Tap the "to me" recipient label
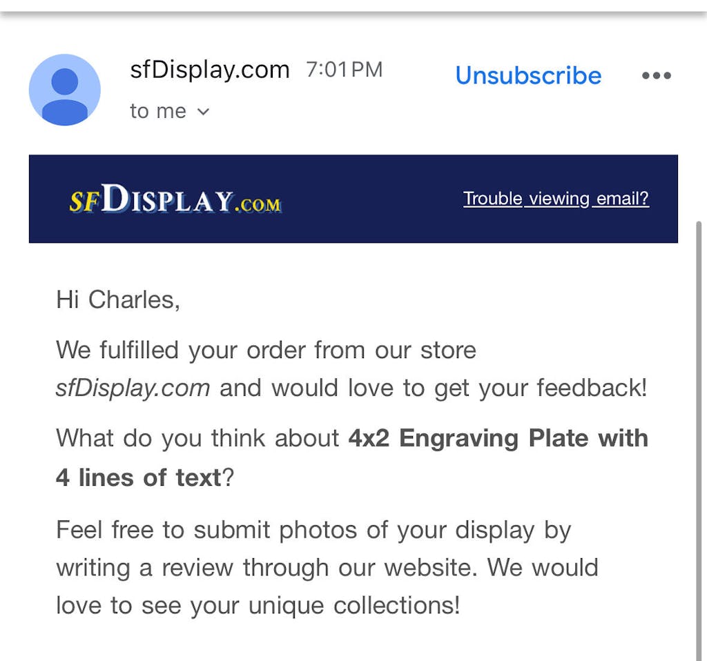The height and width of the screenshot is (661, 707). pyautogui.click(x=157, y=112)
